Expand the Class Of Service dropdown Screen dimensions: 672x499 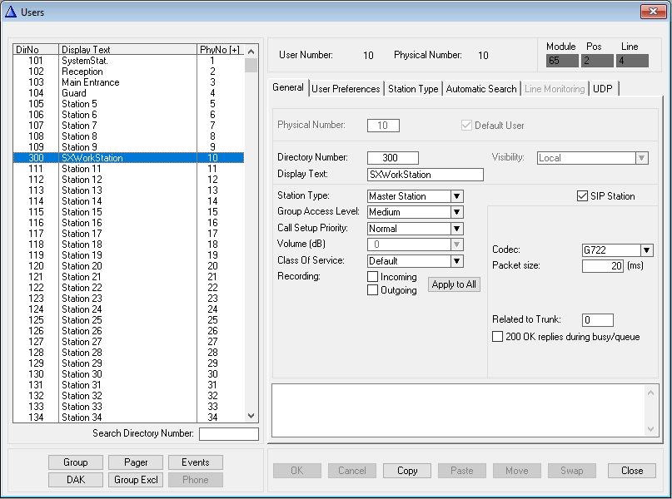(456, 261)
